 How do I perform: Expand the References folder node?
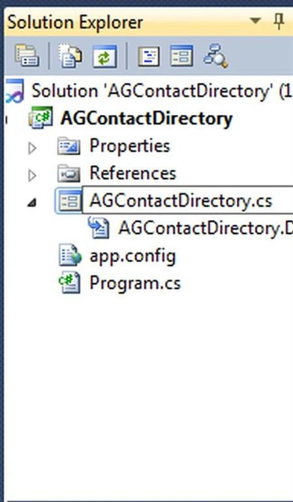click(x=32, y=175)
